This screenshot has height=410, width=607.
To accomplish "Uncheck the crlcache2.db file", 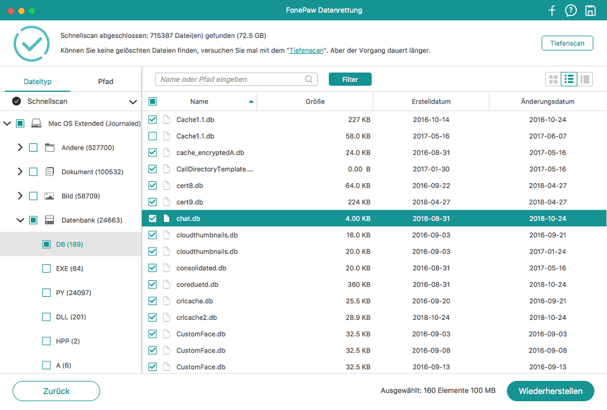I will 152,318.
